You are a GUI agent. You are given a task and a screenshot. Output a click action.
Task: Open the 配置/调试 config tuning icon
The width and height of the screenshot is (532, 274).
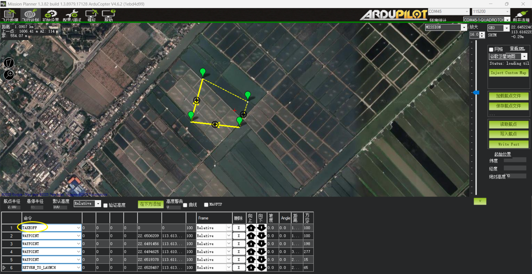(x=72, y=15)
